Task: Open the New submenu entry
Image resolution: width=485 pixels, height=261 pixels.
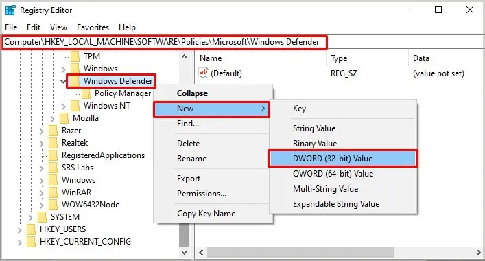Action: (x=212, y=109)
